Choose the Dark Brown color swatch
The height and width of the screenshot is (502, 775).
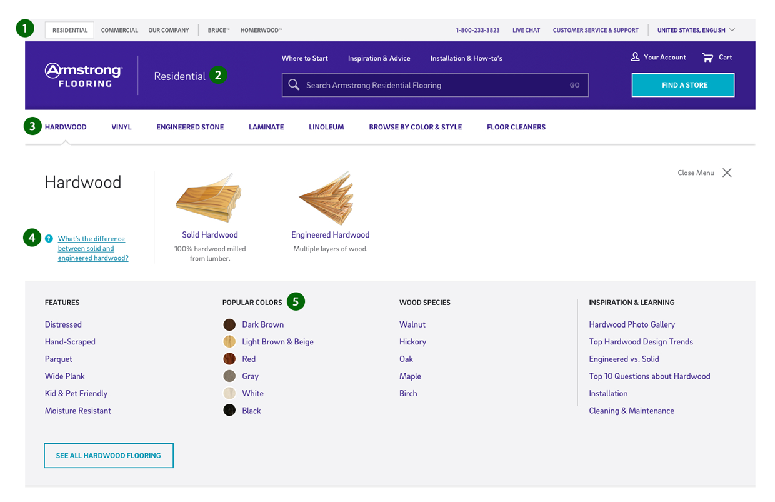(229, 324)
